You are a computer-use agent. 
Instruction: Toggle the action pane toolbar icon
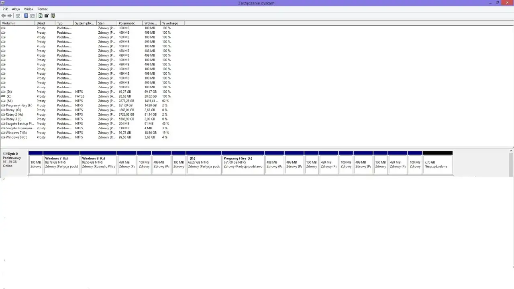32,16
